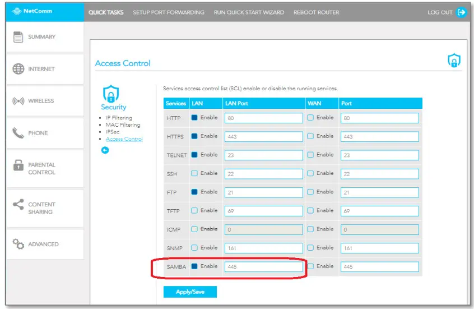The image size is (474, 309).
Task: Enable ICMP WAN access checkbox
Action: [310, 229]
